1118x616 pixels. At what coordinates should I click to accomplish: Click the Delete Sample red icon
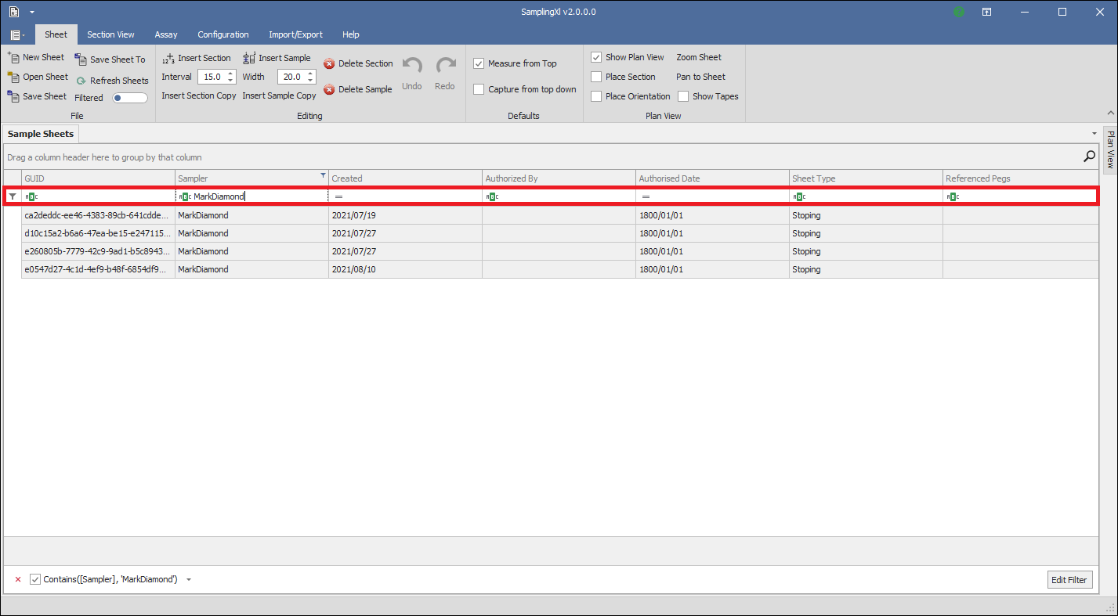click(x=329, y=89)
